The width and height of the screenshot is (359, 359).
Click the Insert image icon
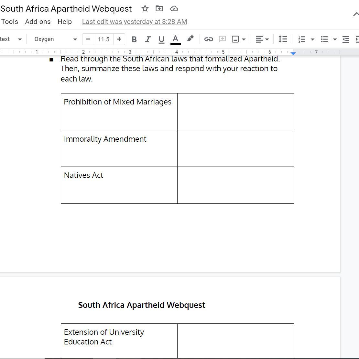(x=235, y=39)
